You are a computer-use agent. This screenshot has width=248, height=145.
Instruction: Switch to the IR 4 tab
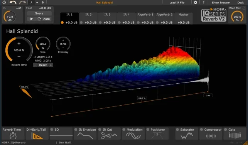tap(127, 19)
